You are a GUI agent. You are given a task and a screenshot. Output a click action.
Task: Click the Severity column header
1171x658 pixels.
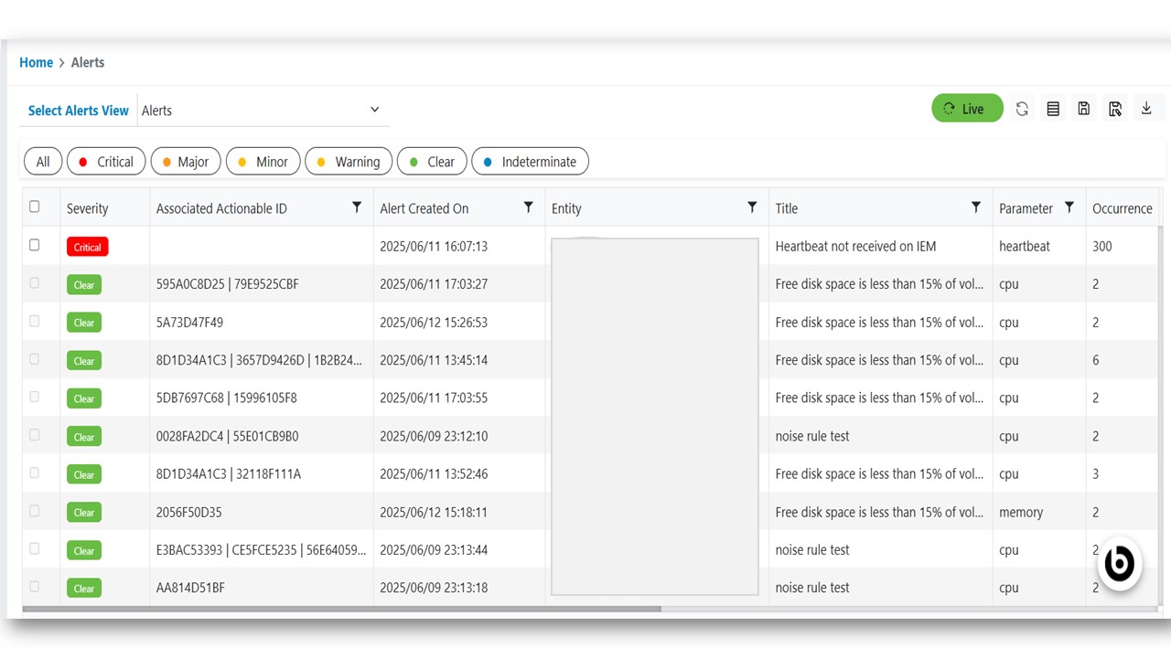coord(88,208)
